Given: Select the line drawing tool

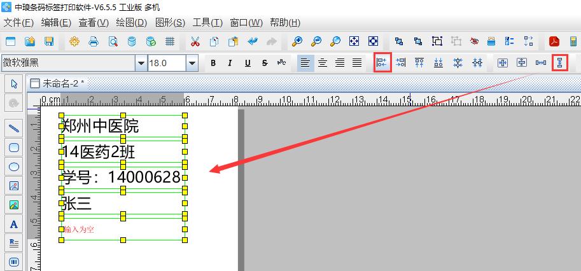Looking at the screenshot, I should point(14,129).
